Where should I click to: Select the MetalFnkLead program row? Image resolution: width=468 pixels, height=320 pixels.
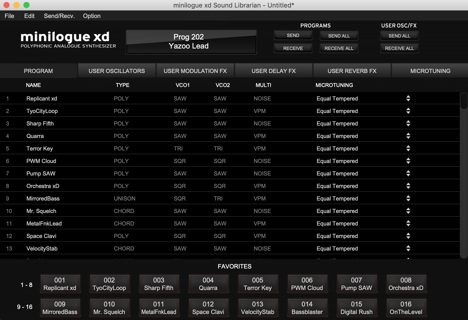230,223
